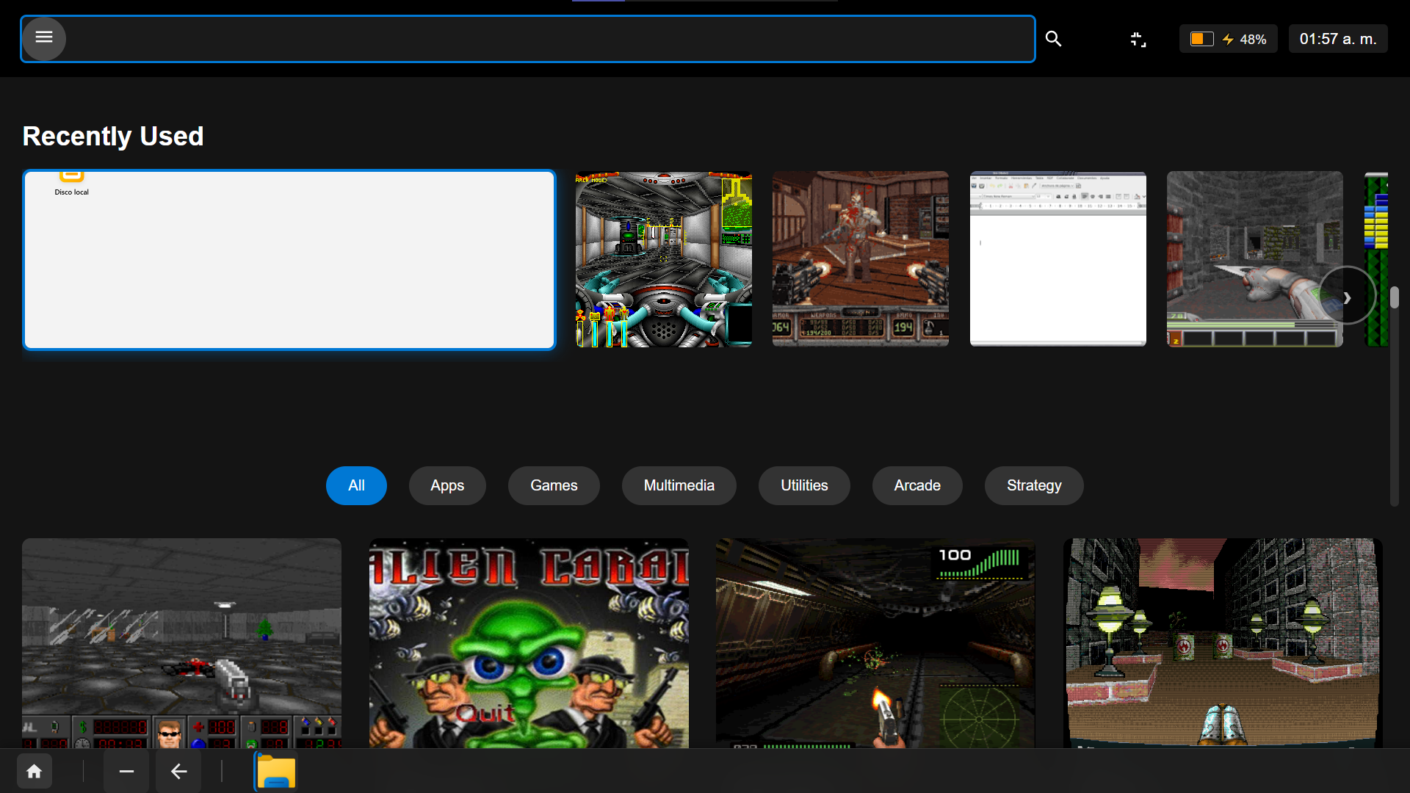Image resolution: width=1410 pixels, height=793 pixels.
Task: Open the Alien Cabal game thumbnail
Action: tap(529, 643)
